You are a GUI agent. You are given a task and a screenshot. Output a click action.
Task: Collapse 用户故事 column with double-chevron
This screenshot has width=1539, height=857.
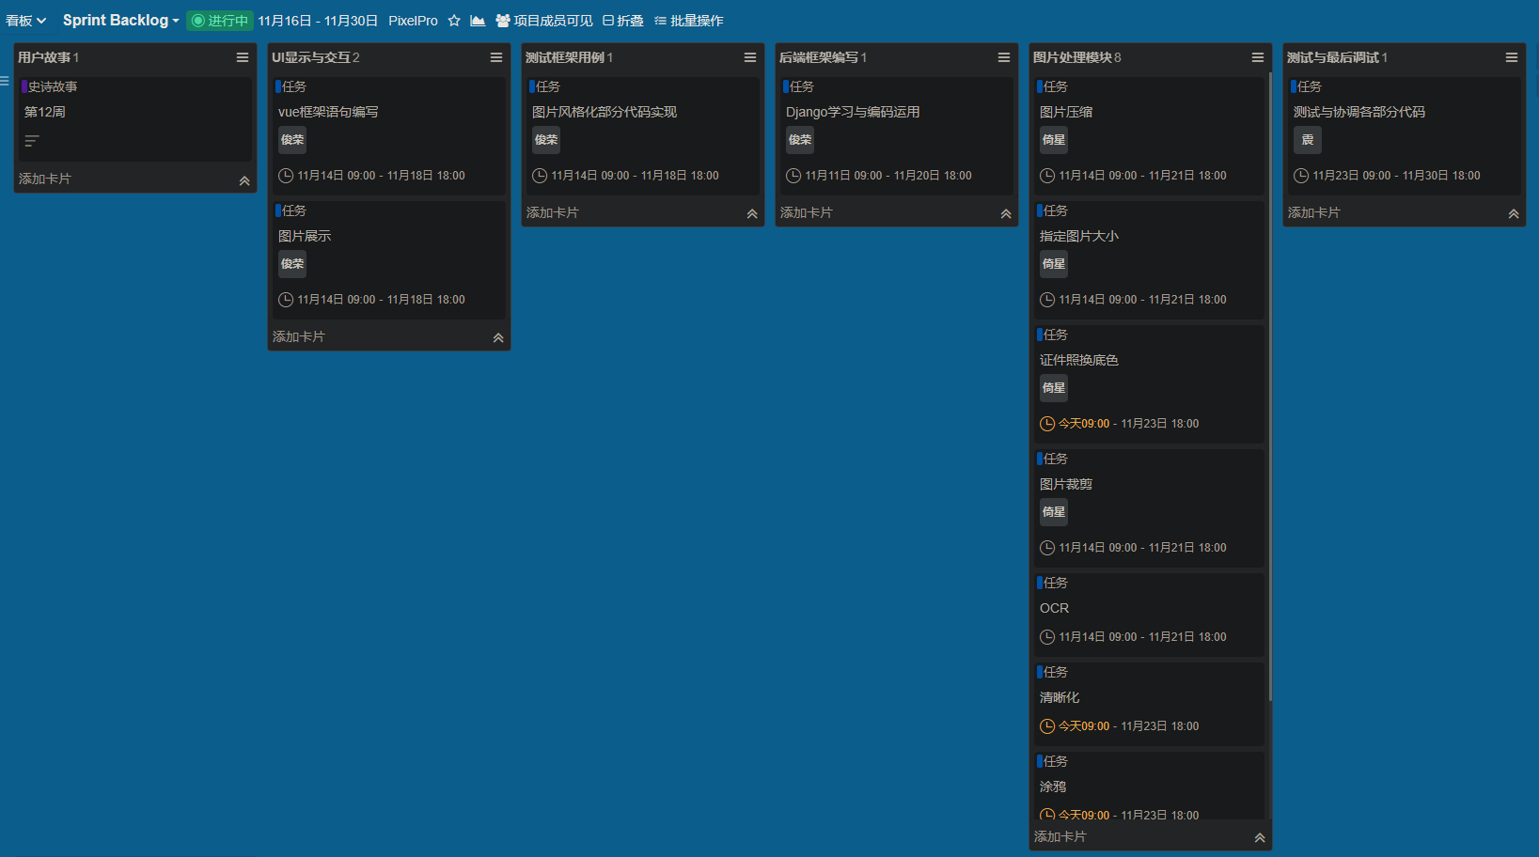[244, 180]
